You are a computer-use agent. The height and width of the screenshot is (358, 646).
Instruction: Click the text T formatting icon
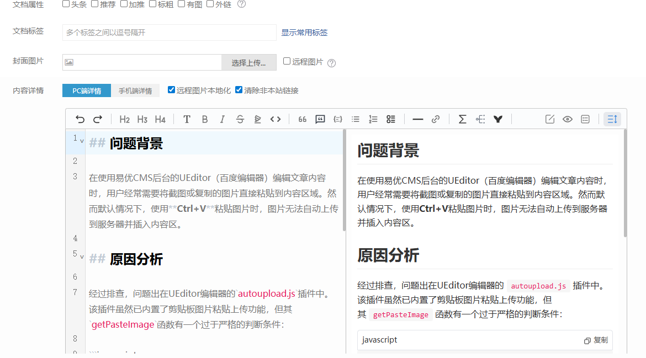coord(187,119)
